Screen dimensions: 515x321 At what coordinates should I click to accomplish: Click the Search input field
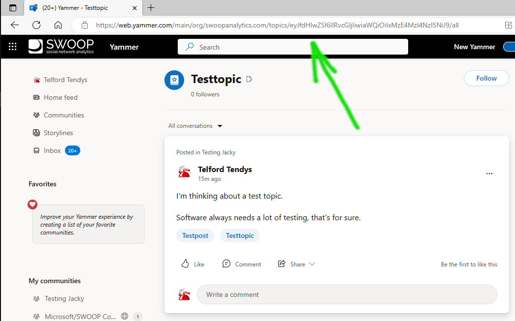(292, 47)
